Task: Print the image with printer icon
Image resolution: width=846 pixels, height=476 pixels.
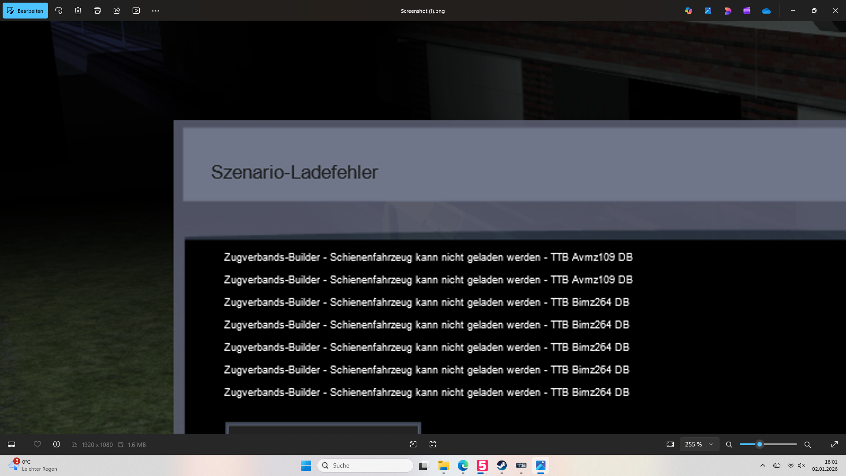Action: [97, 11]
